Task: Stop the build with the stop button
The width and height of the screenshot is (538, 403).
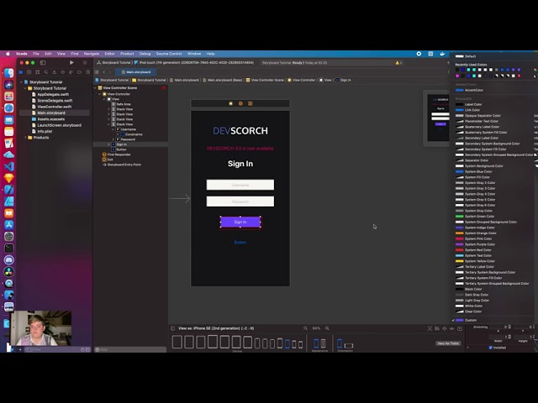Action: 85,63
